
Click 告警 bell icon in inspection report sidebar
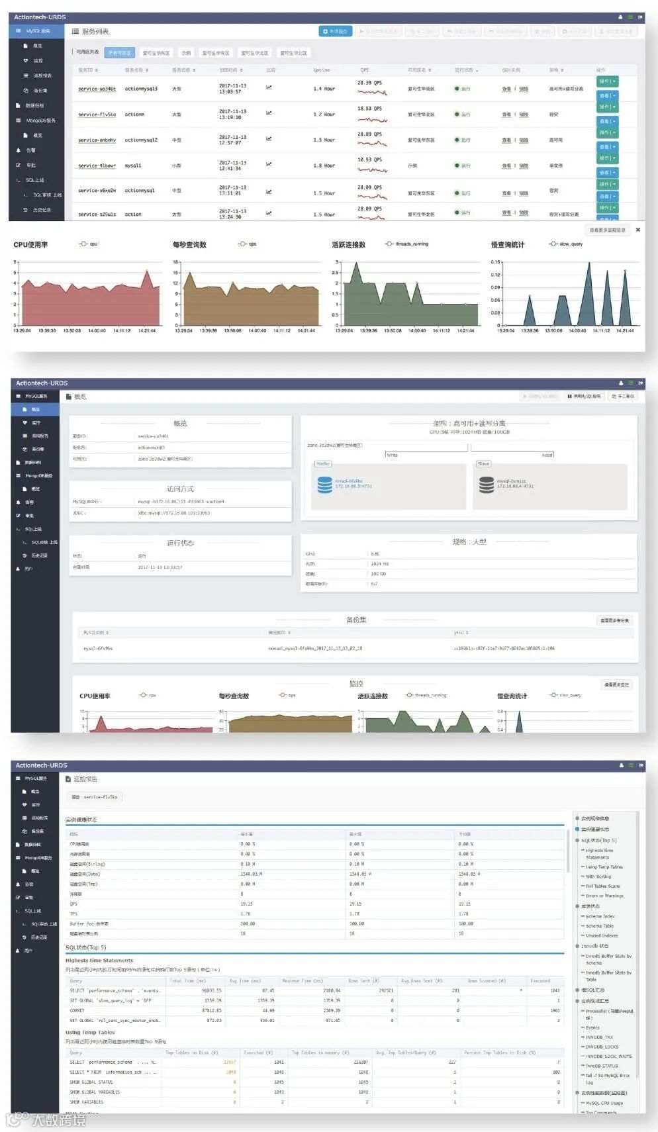pos(19,884)
